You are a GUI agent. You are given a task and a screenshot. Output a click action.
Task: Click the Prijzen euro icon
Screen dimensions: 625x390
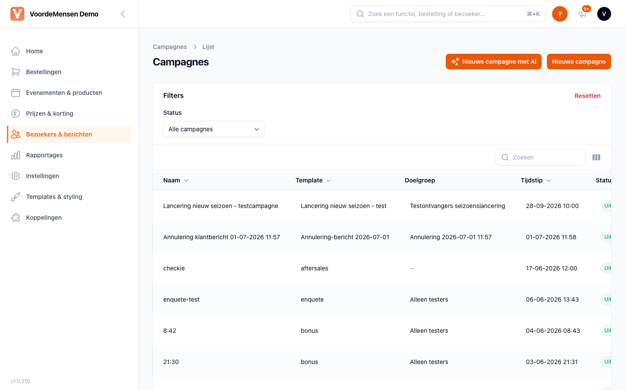(16, 114)
